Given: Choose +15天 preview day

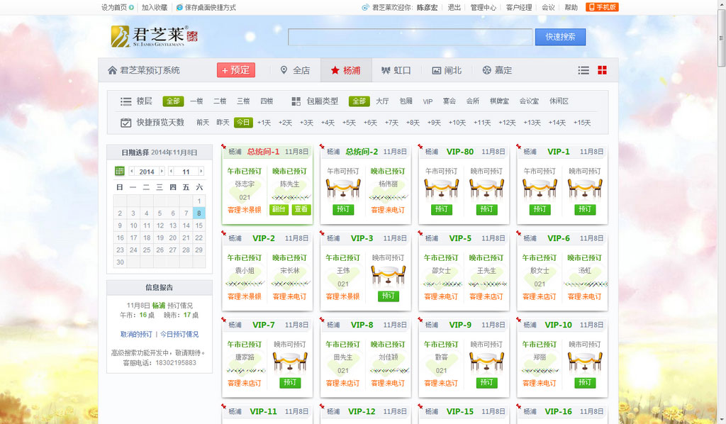Looking at the screenshot, I should 582,123.
